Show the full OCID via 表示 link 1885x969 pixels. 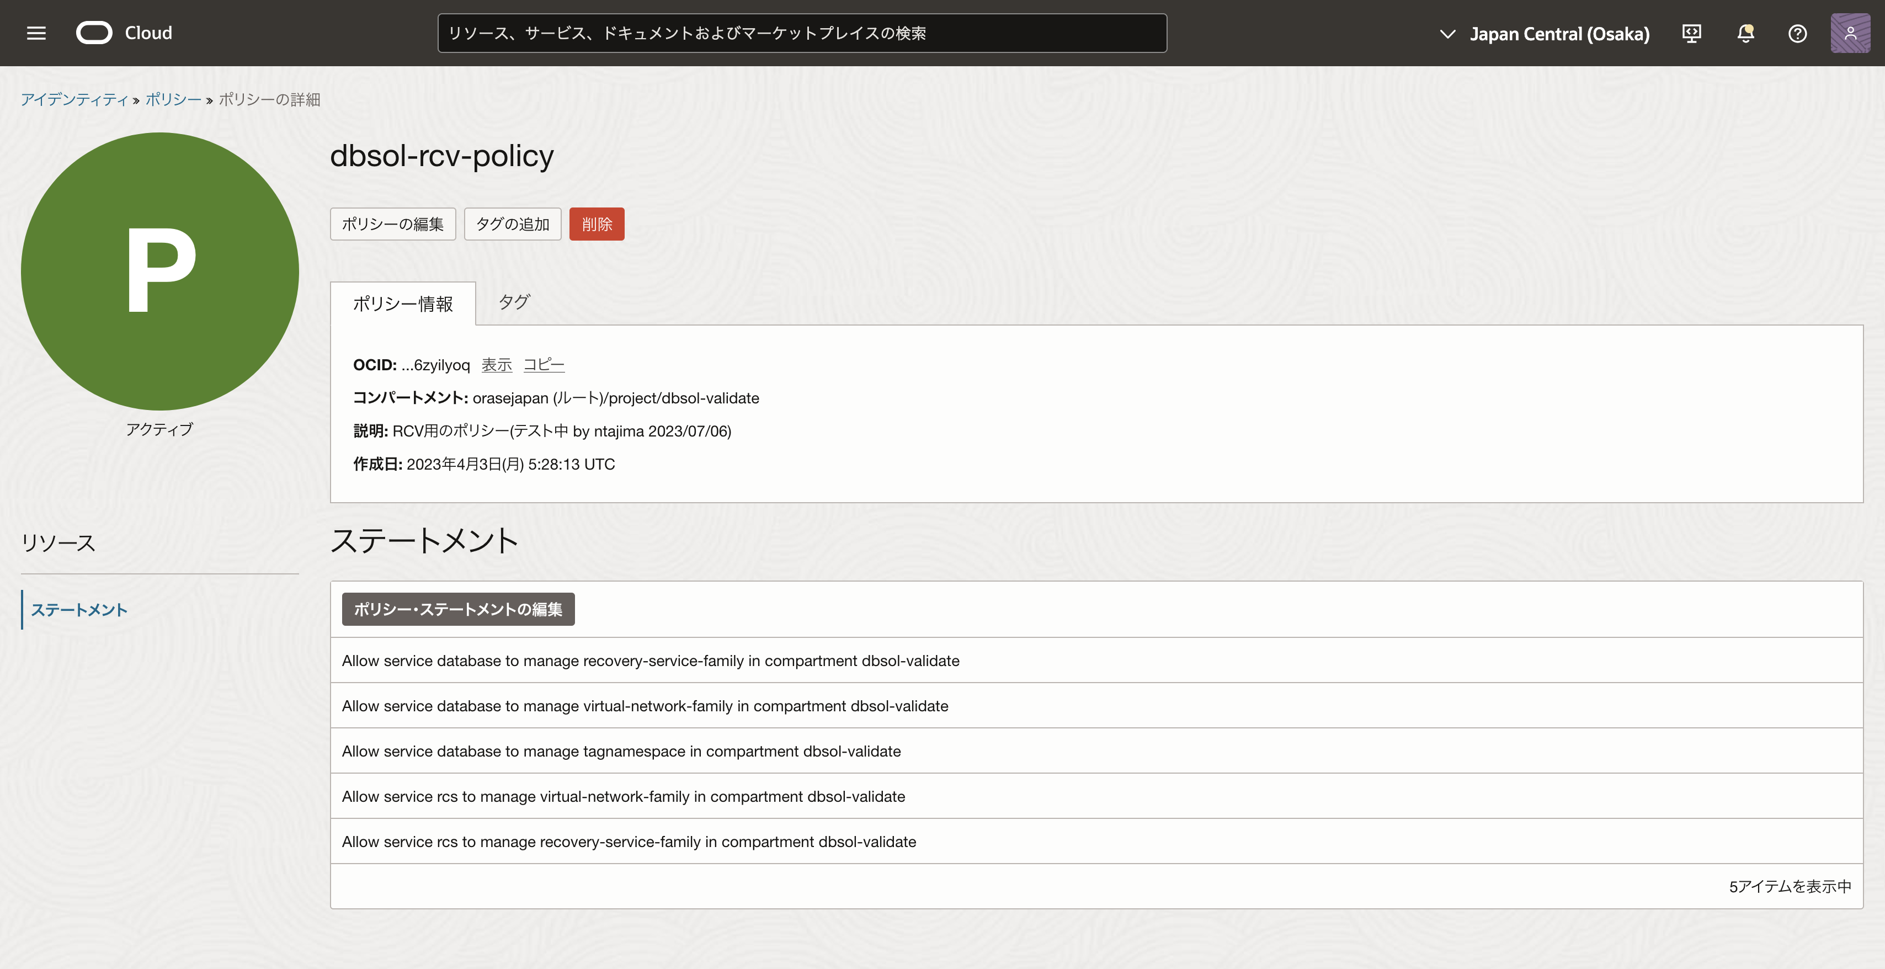click(x=496, y=364)
